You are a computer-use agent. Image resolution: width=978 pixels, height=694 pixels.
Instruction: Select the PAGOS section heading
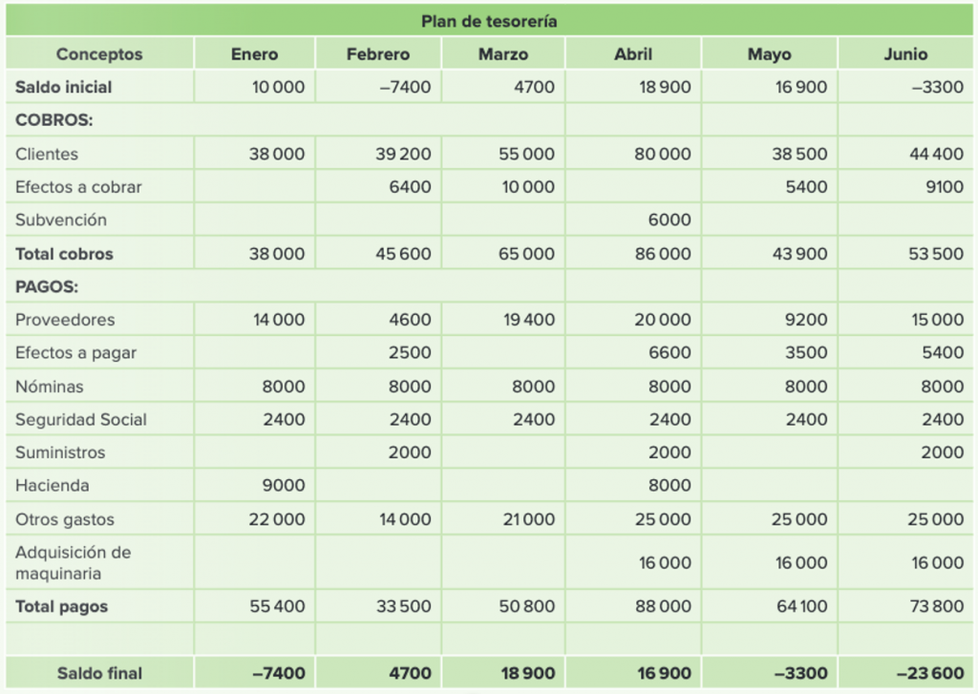pyautogui.click(x=47, y=286)
